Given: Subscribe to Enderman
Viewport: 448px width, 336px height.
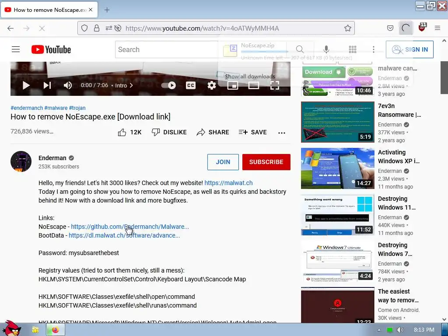Looking at the screenshot, I should (266, 162).
